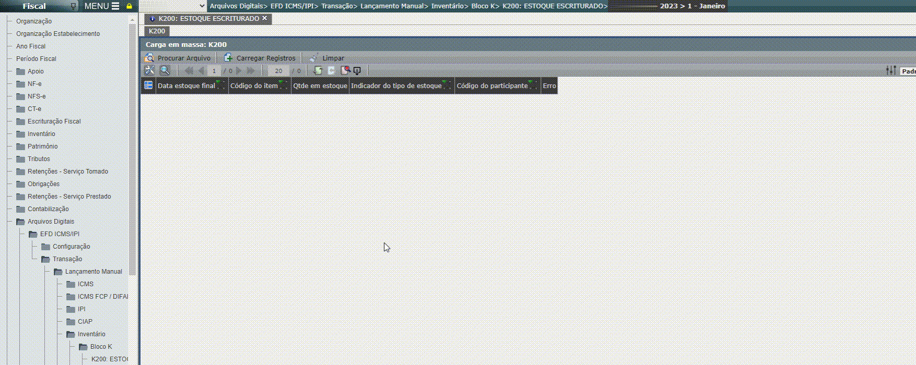Toggle the yellow padlock icon
This screenshot has width=916, height=365.
[x=129, y=6]
